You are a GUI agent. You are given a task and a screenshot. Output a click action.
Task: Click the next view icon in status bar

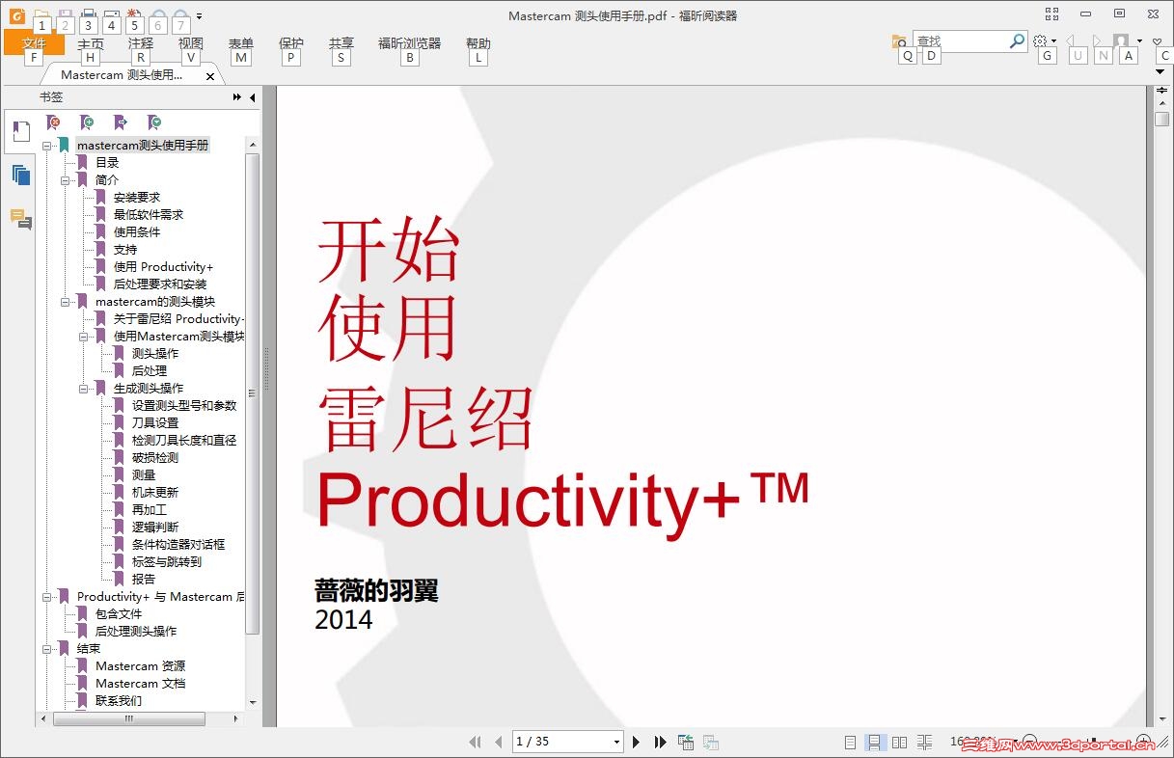click(x=711, y=742)
